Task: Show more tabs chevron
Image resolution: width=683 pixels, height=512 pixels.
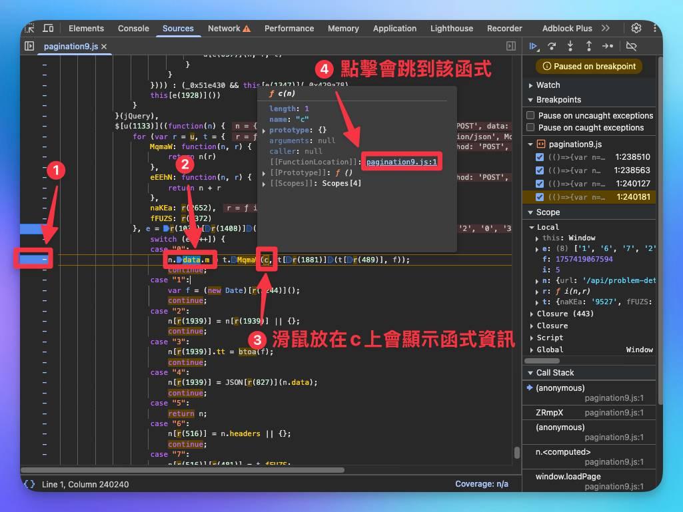Action: pyautogui.click(x=606, y=29)
